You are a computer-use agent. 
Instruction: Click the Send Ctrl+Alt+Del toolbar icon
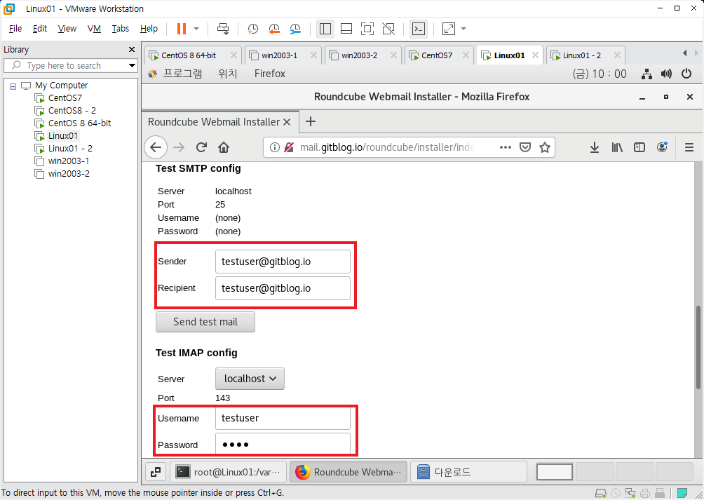[x=223, y=29]
